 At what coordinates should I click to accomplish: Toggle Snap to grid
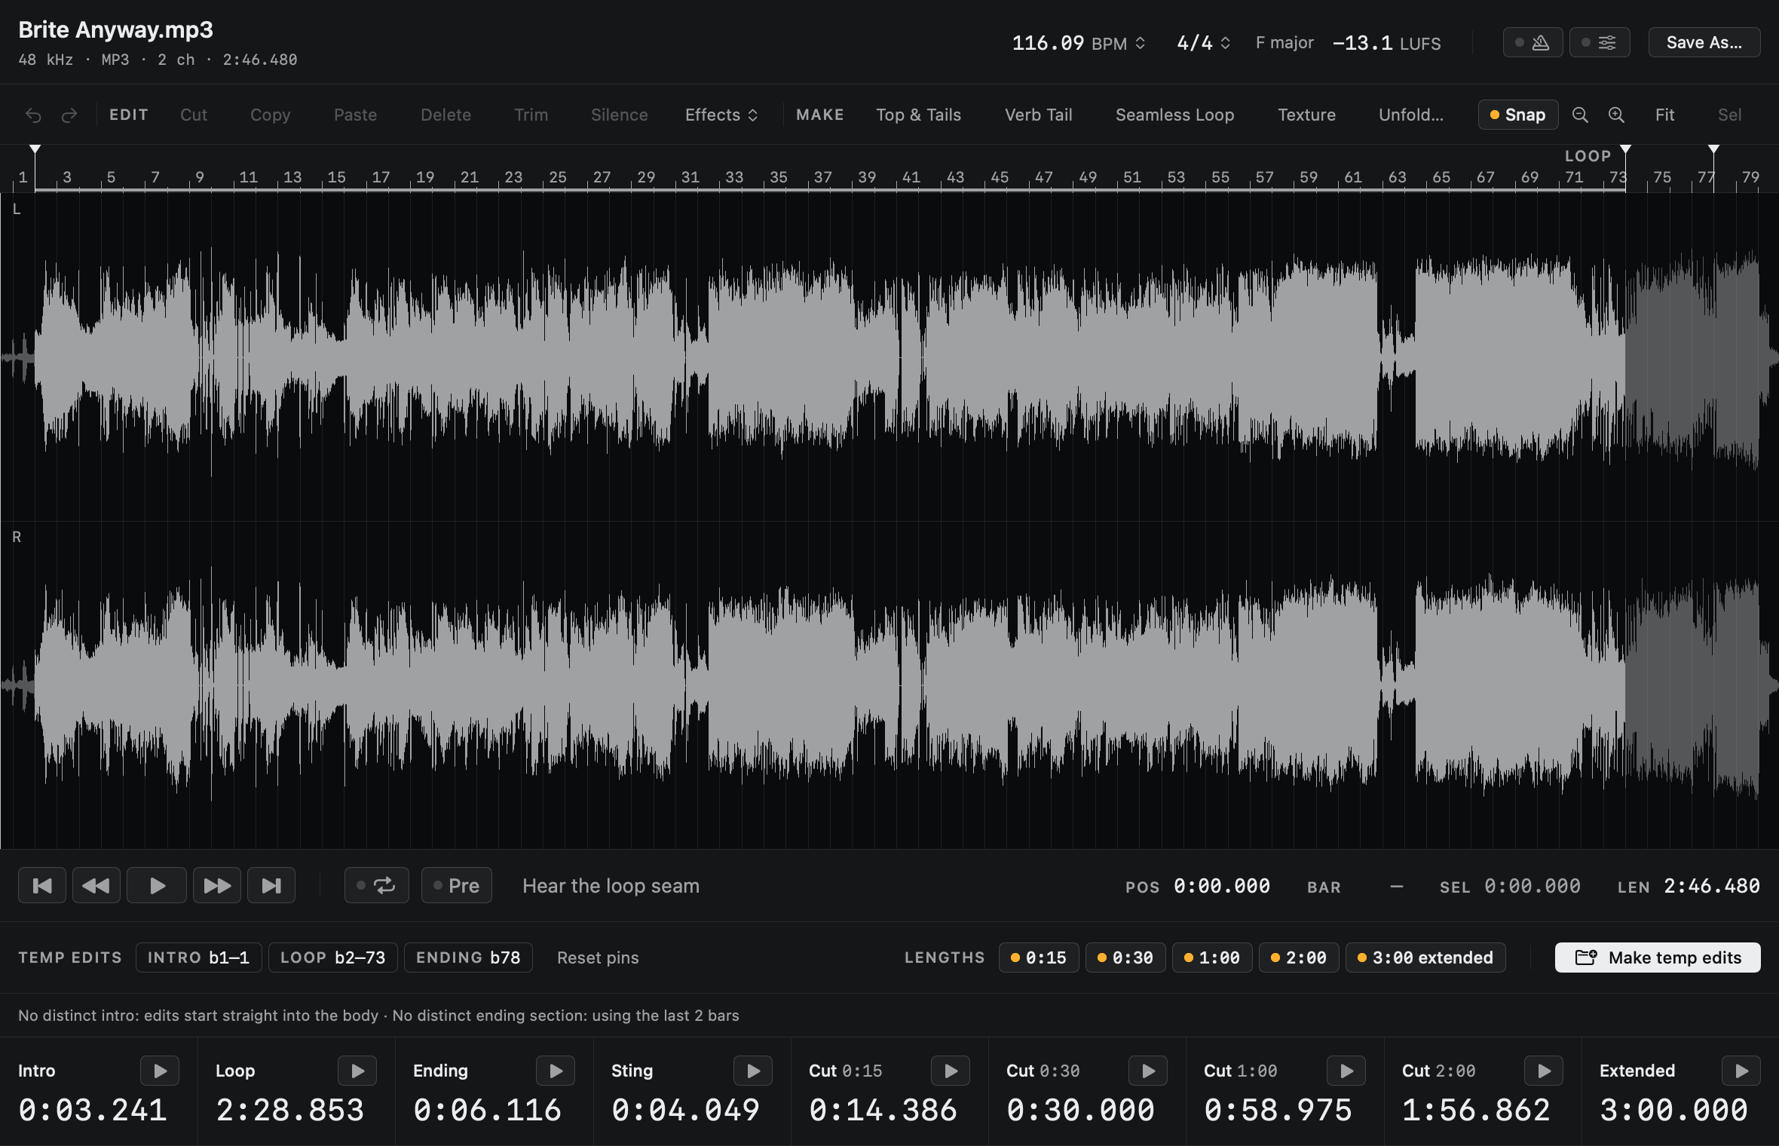(1517, 115)
